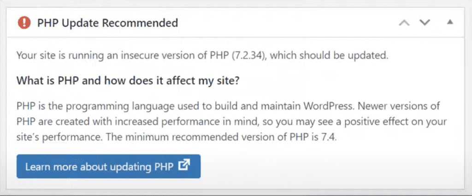Click the version number 7.2.34
Screen dimensions: 472x196
pyautogui.click(x=248, y=56)
